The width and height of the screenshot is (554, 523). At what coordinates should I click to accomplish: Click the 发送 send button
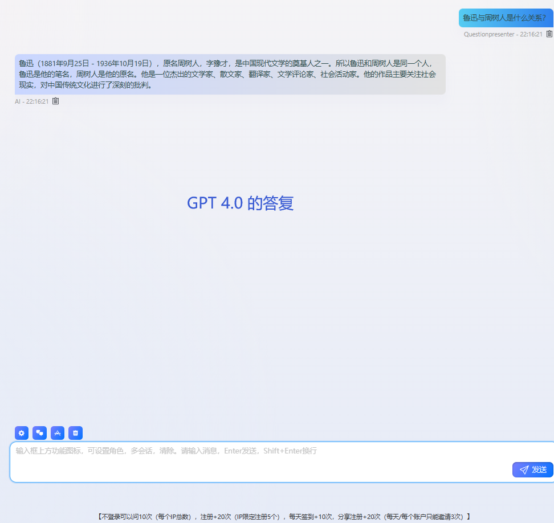(x=533, y=469)
